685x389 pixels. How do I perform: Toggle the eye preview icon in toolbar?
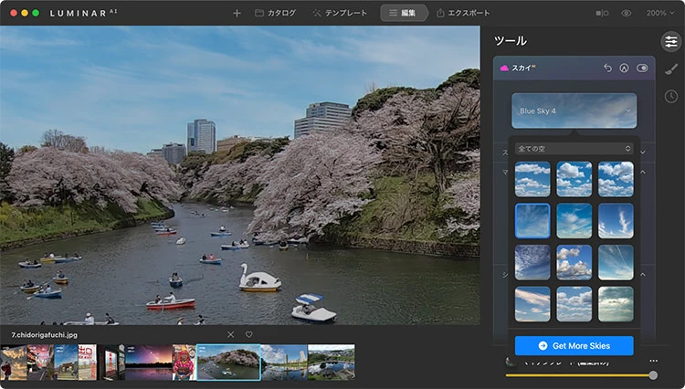(627, 14)
